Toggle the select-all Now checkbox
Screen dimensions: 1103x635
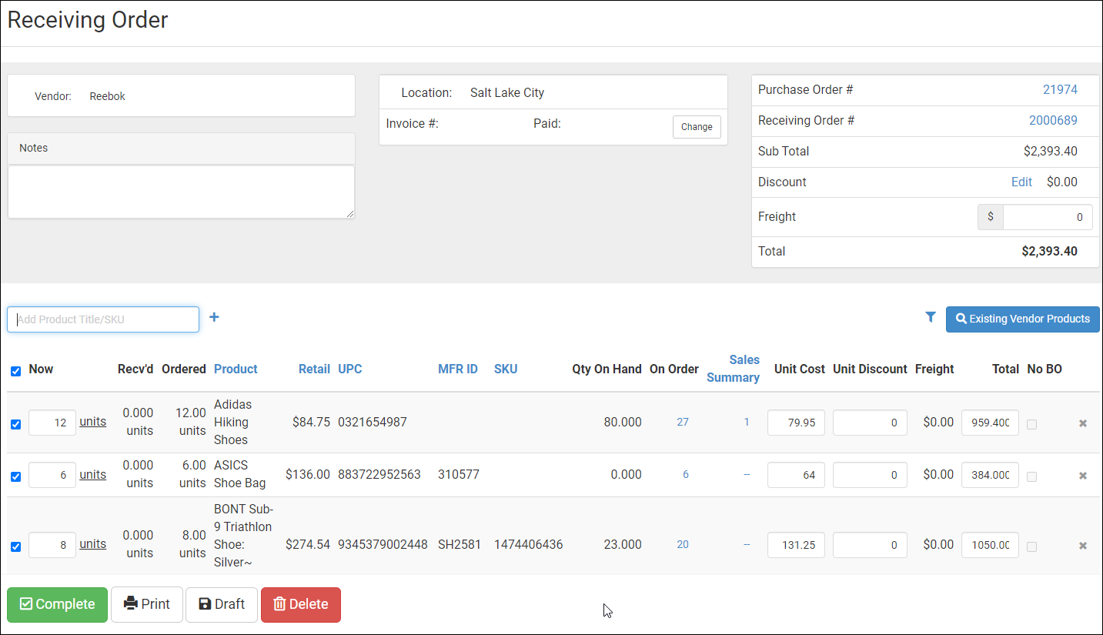16,371
